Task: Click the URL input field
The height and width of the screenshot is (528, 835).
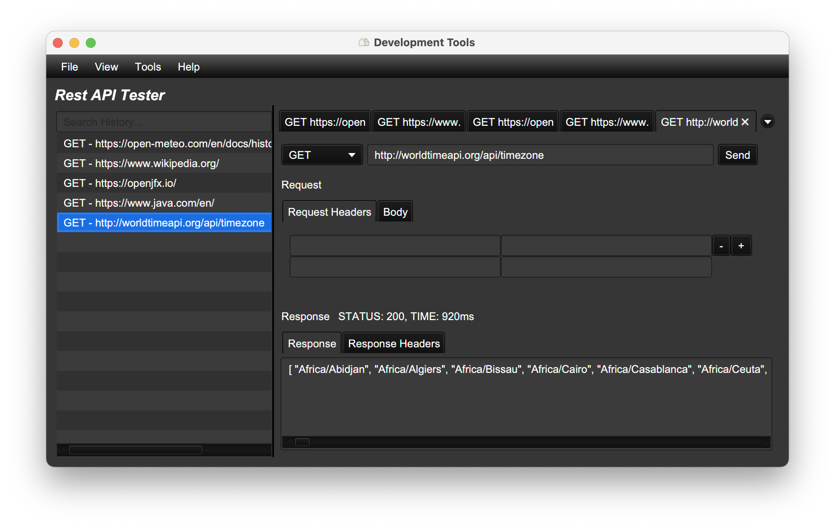Action: 540,155
